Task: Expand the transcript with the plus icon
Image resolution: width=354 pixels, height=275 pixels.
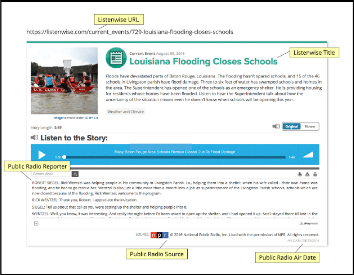Action: tap(36, 223)
